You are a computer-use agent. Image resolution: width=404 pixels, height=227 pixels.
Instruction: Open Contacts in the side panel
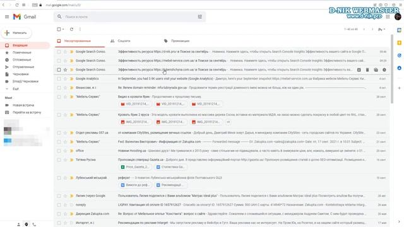coord(399,68)
